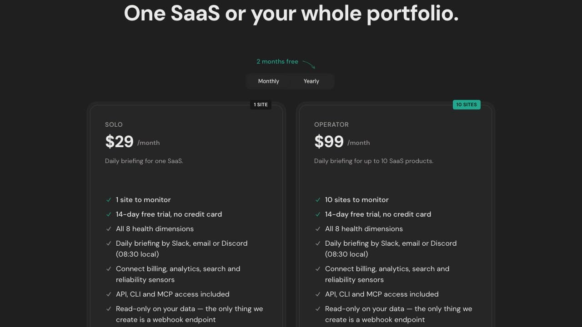The image size is (582, 327).
Task: Switch billing to Monthly
Action: (269, 81)
